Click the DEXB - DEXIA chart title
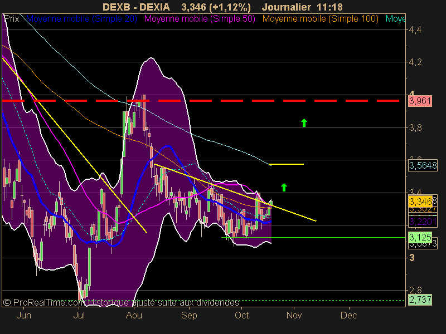Image resolution: width=446 pixels, height=334 pixels. pos(136,7)
